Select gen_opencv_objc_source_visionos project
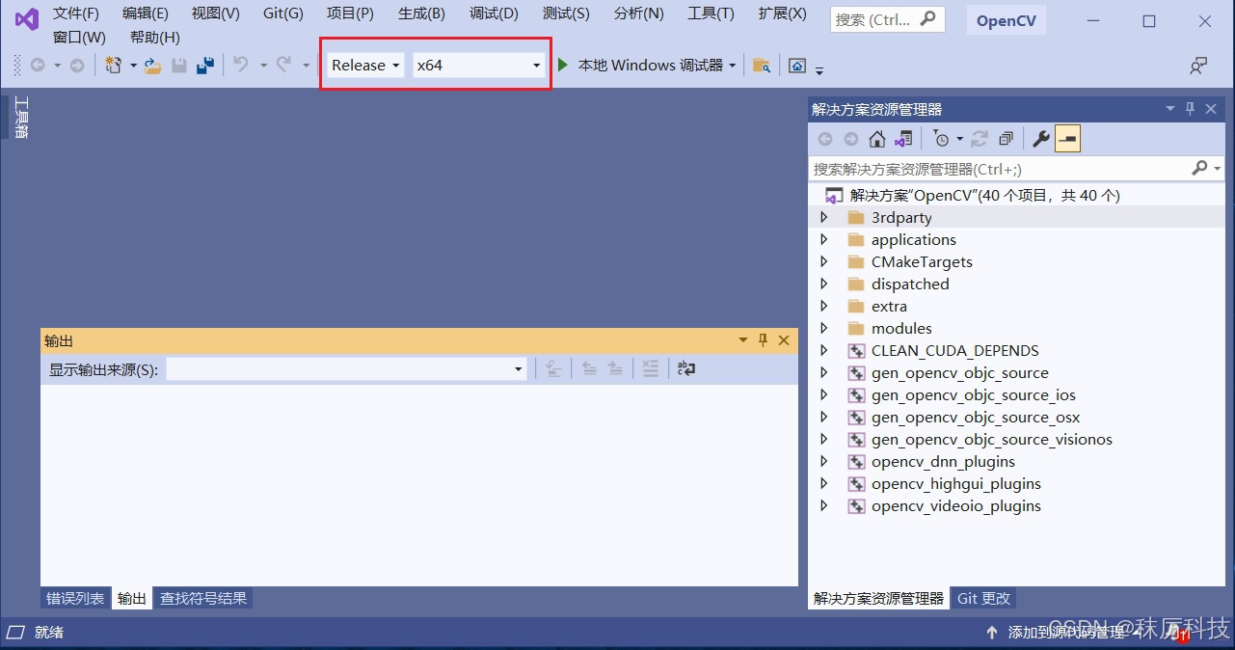1235x650 pixels. [992, 440]
